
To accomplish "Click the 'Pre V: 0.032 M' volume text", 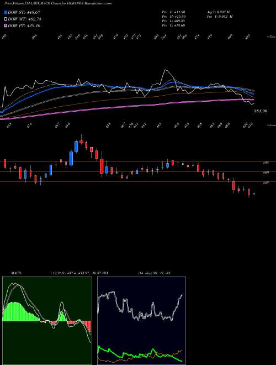I will [219, 16].
